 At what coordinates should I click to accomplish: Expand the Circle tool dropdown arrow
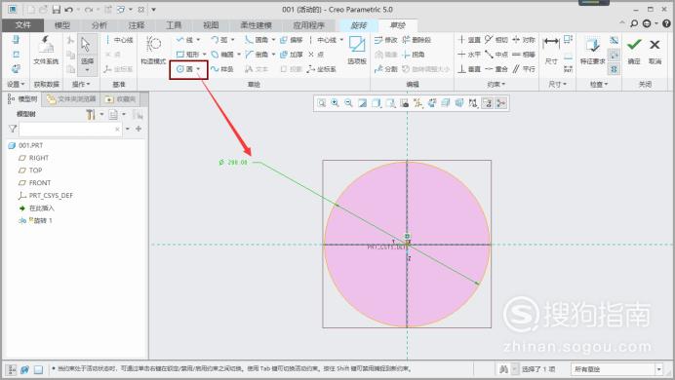[198, 69]
